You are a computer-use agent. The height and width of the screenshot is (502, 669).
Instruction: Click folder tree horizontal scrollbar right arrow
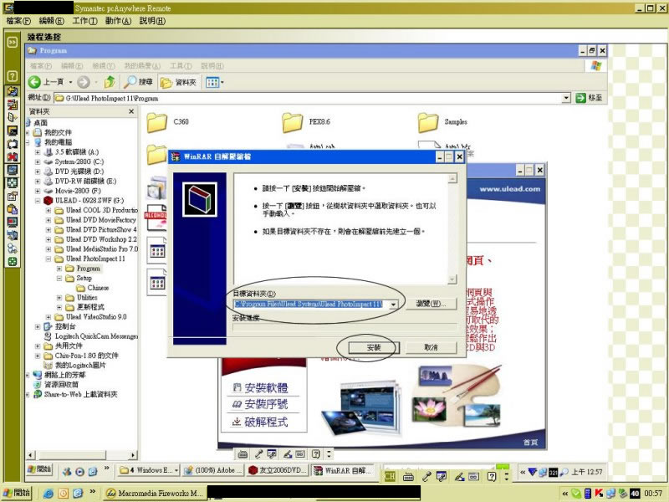click(133, 455)
